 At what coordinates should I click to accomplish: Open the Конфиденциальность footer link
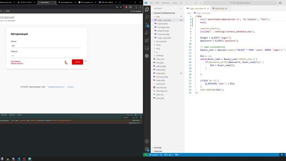point(56,87)
